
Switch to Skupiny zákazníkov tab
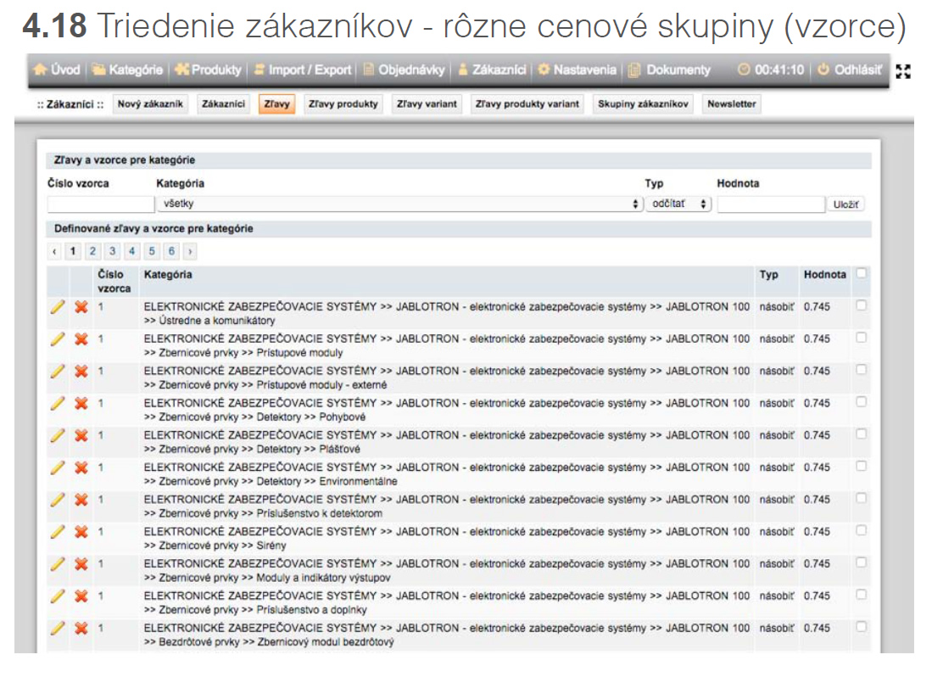coord(643,104)
